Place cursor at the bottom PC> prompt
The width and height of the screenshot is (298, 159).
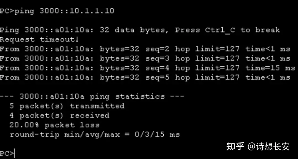(x=8, y=153)
